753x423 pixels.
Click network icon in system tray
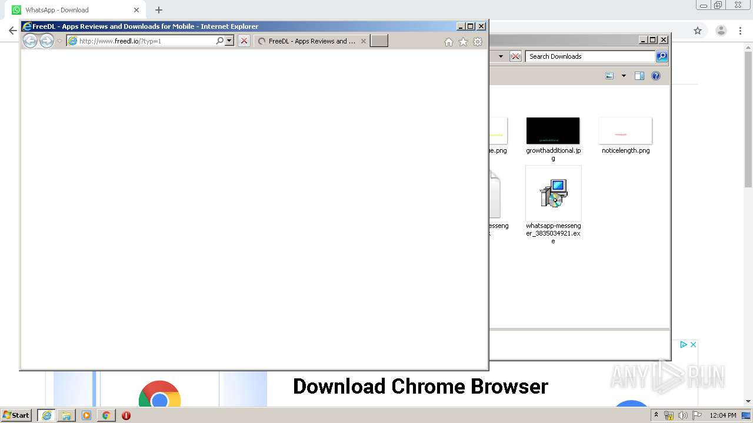point(669,415)
